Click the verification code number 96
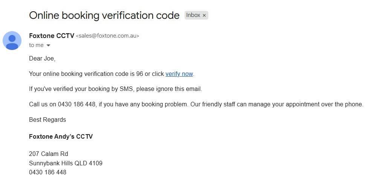Viewport: 391px width, 183px height. pos(140,74)
